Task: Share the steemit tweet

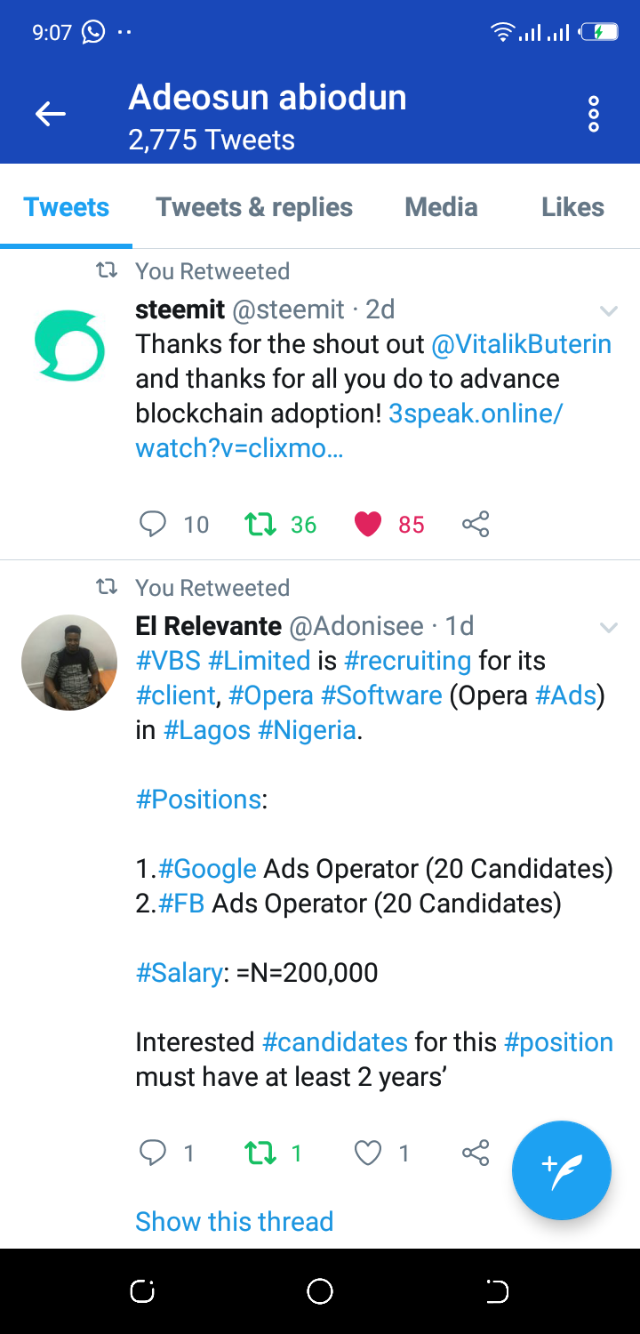Action: (476, 525)
